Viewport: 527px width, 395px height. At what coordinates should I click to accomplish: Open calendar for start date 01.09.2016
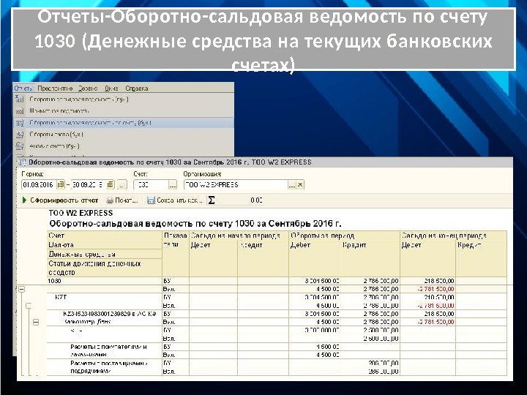[61, 184]
